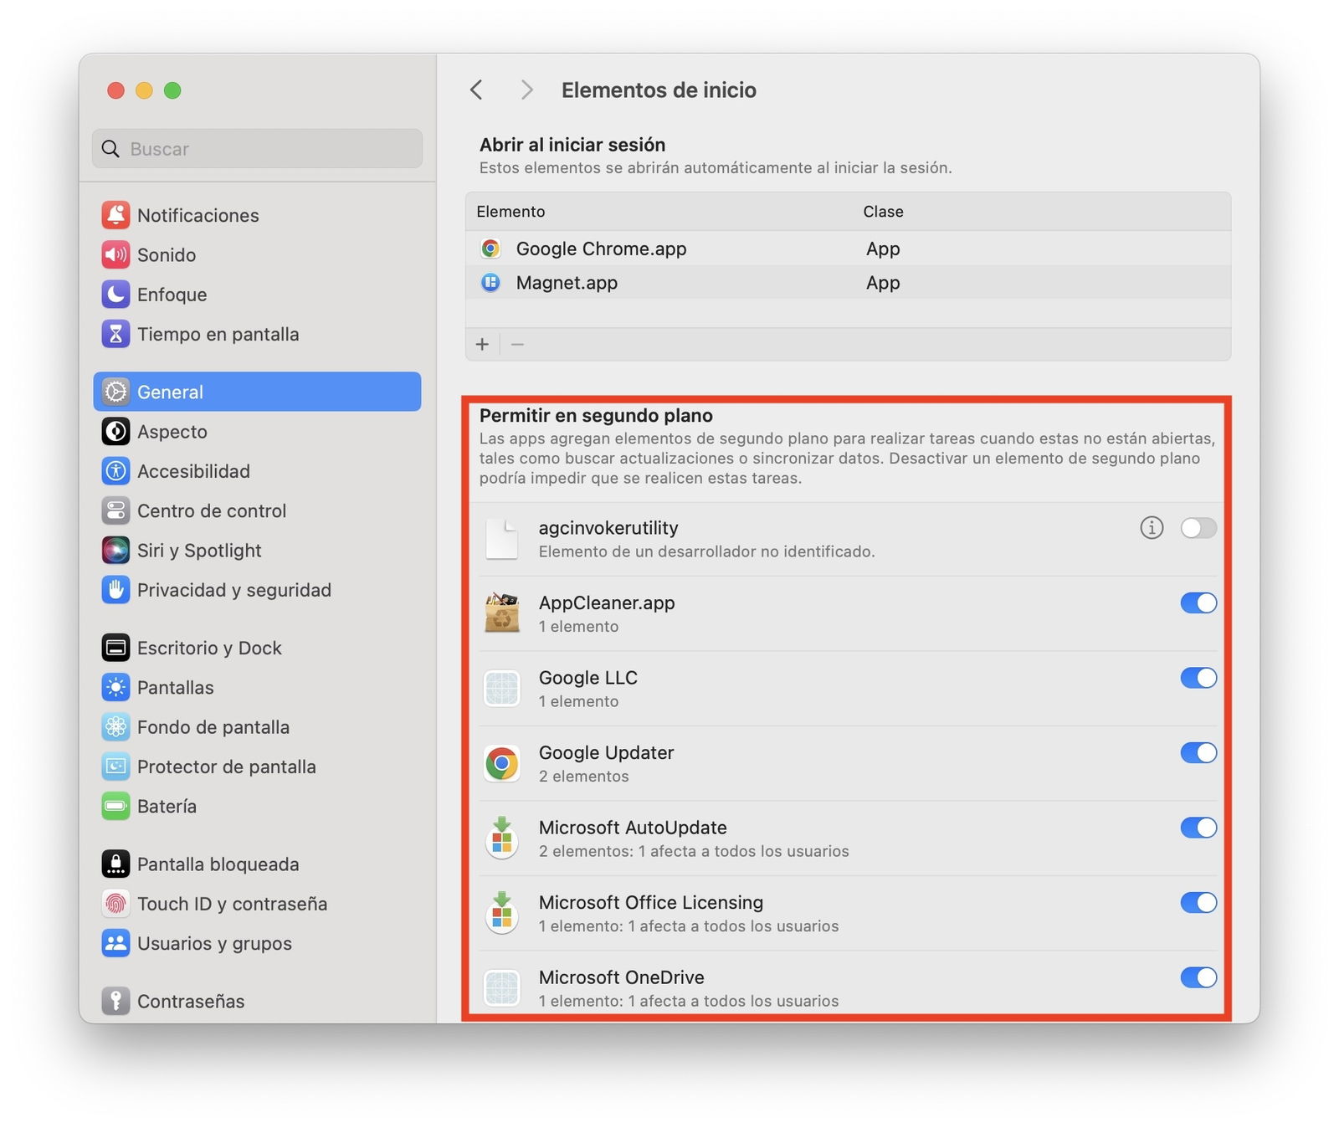
Task: Disable Microsoft OneDrive toggle
Action: (x=1198, y=977)
